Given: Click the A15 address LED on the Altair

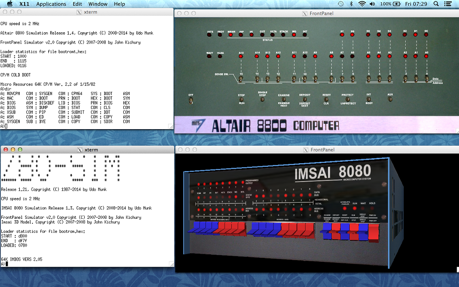Looking at the screenshot, I should (x=242, y=57).
